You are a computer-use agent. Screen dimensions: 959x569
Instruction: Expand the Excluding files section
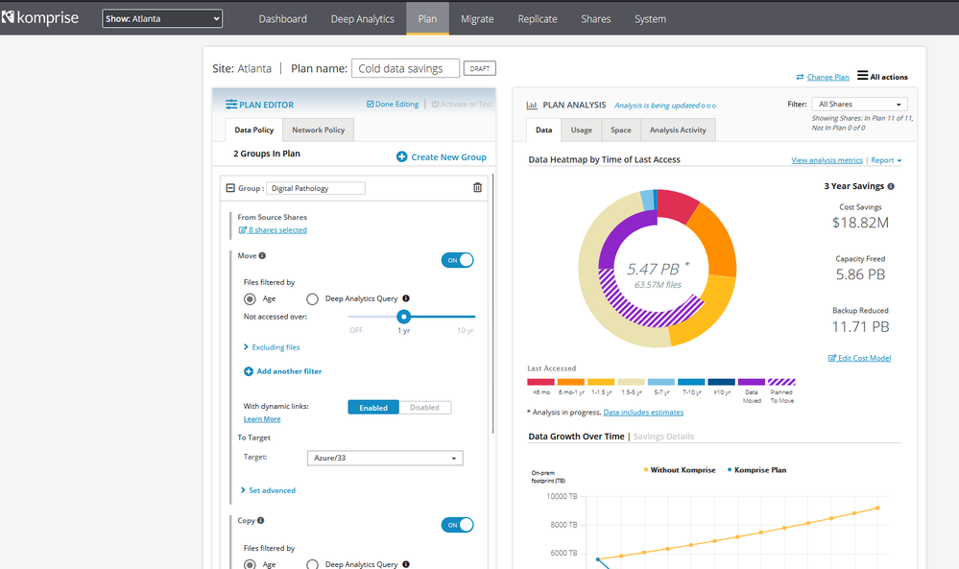272,347
